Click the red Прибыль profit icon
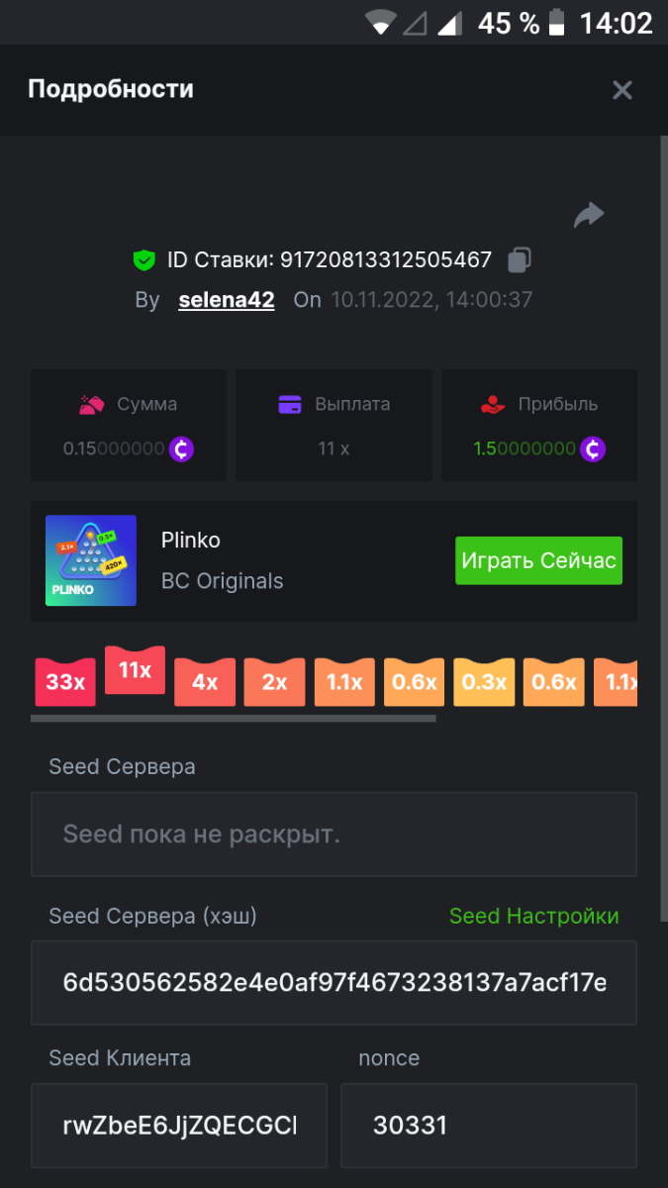 [492, 404]
